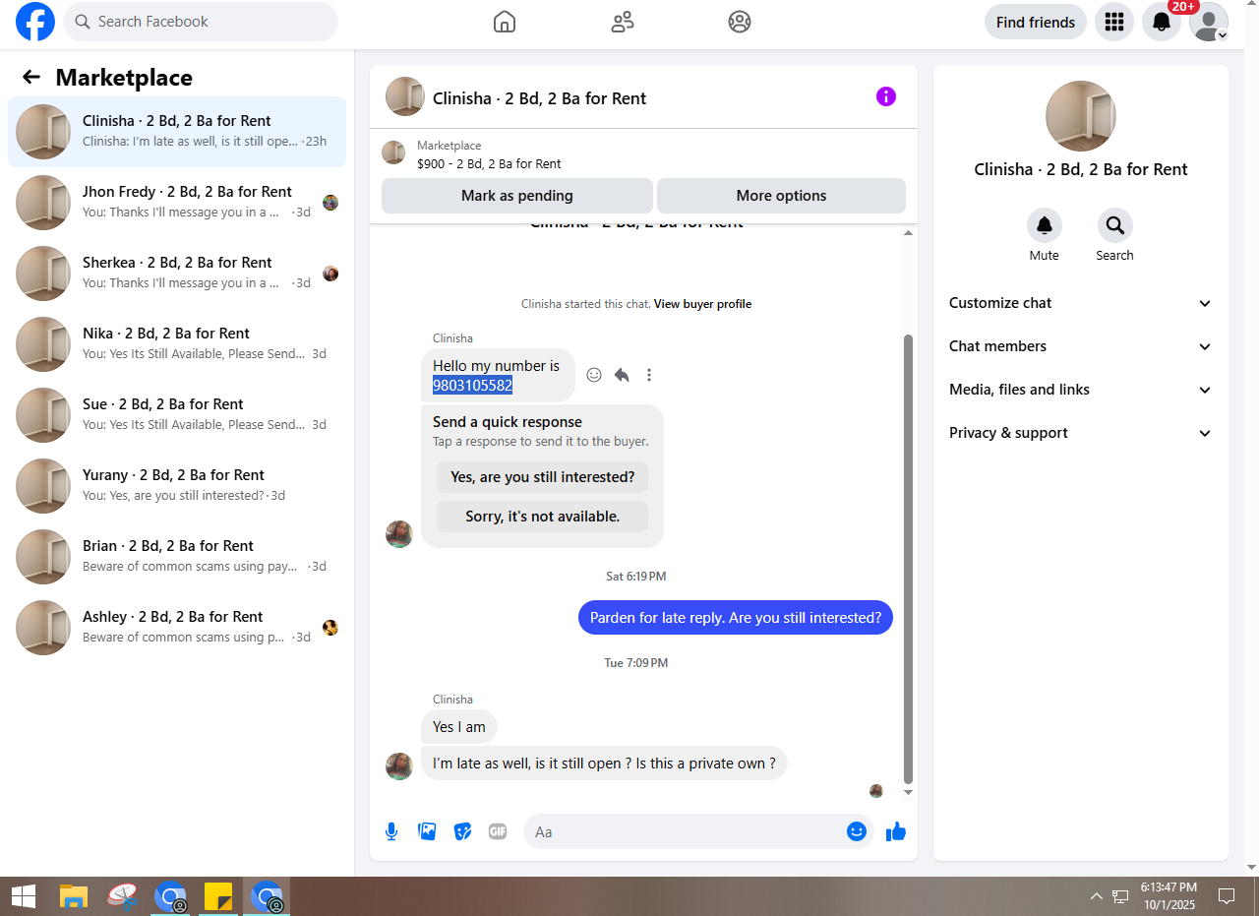Expand Chat members section
Screen dimensions: 1259x916
pyautogui.click(x=1081, y=346)
